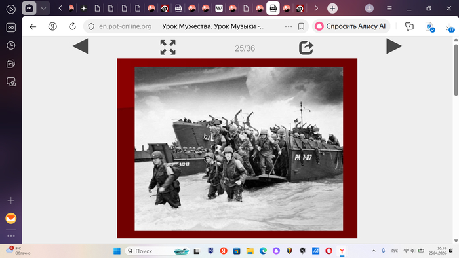Go to the previous slide arrow
459x258 pixels.
click(x=80, y=46)
